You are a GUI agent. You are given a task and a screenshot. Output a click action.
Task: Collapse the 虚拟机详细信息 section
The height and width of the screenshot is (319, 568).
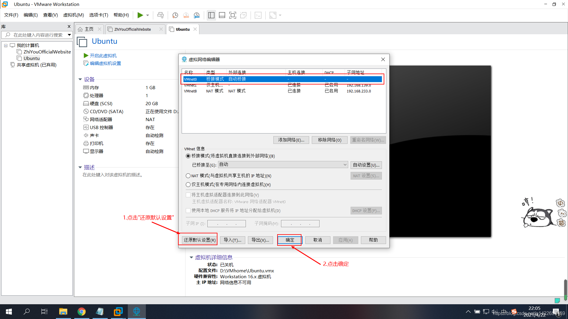coord(191,257)
